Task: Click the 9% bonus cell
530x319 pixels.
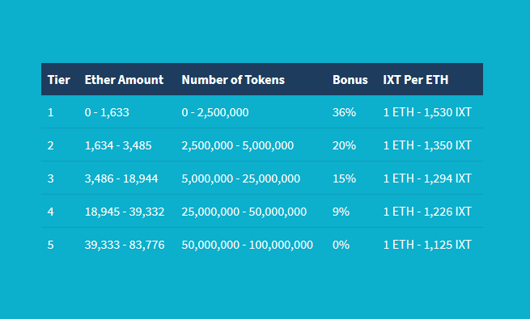Action: (341, 212)
